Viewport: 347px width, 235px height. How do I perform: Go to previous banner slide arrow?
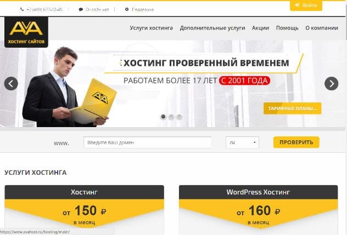tap(11, 83)
